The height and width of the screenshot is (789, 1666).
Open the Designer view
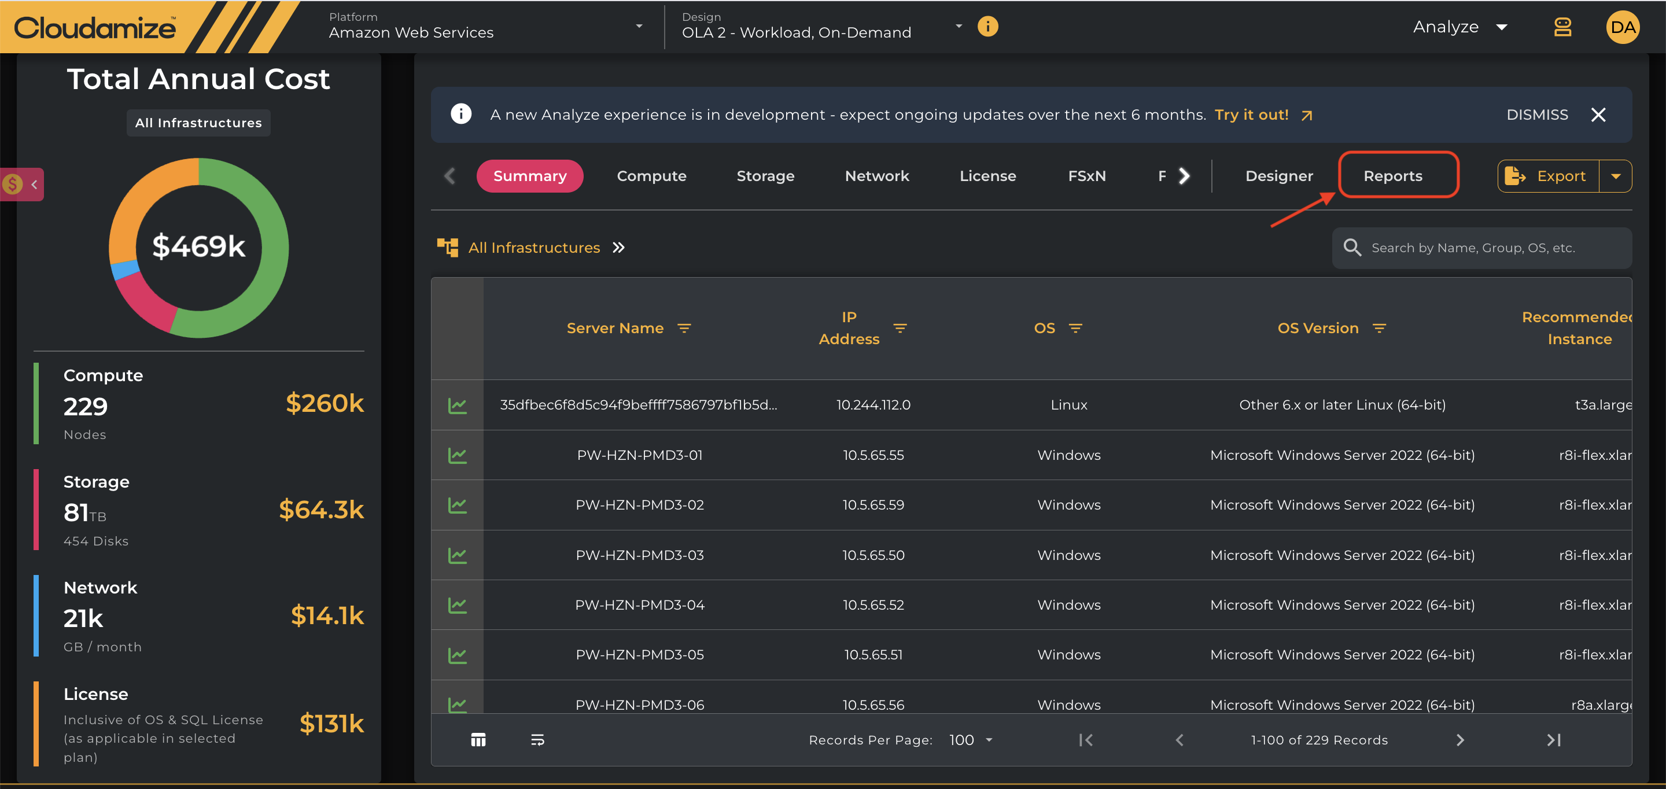click(x=1278, y=176)
